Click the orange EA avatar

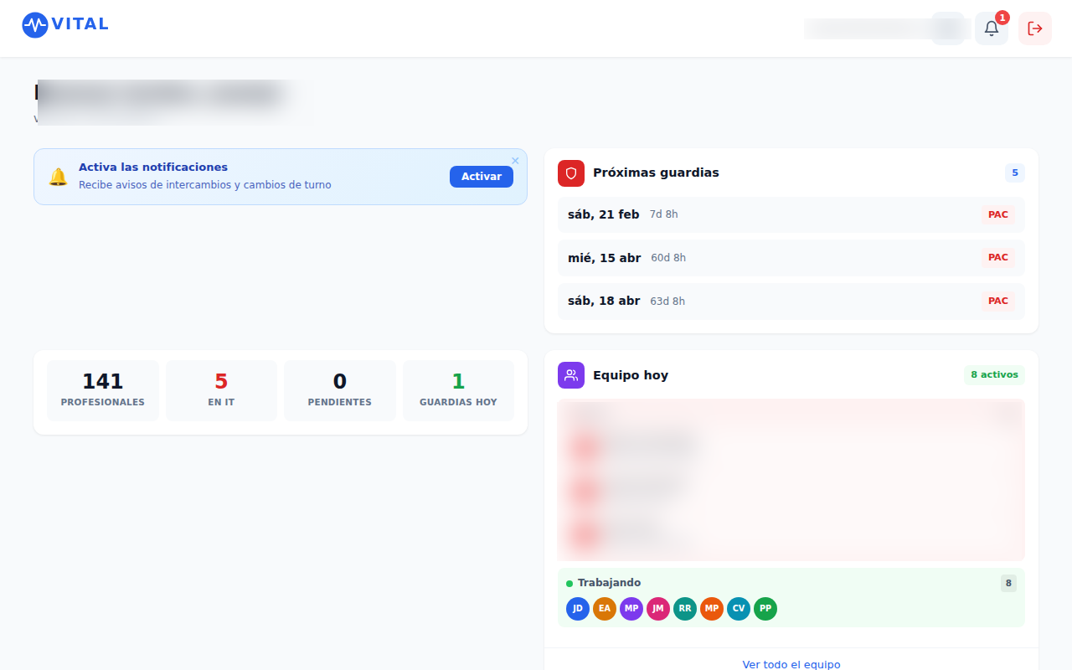click(x=605, y=609)
